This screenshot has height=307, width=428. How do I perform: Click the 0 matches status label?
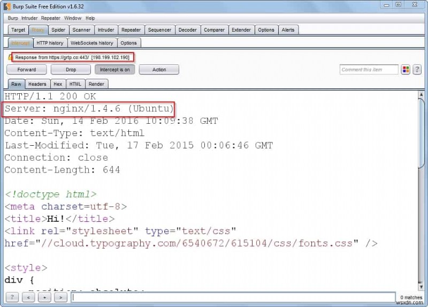pos(411,297)
